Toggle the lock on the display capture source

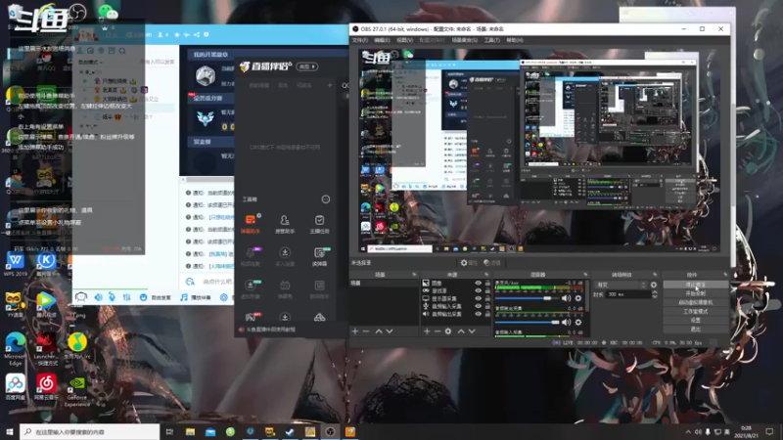[x=487, y=298]
